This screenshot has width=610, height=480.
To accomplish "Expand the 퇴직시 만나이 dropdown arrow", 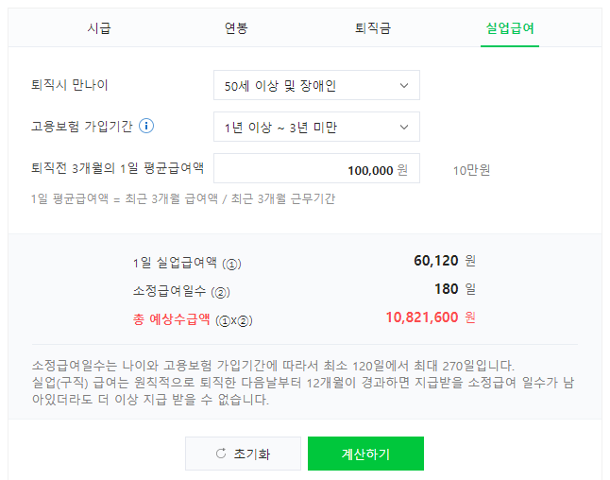I will pyautogui.click(x=404, y=86).
